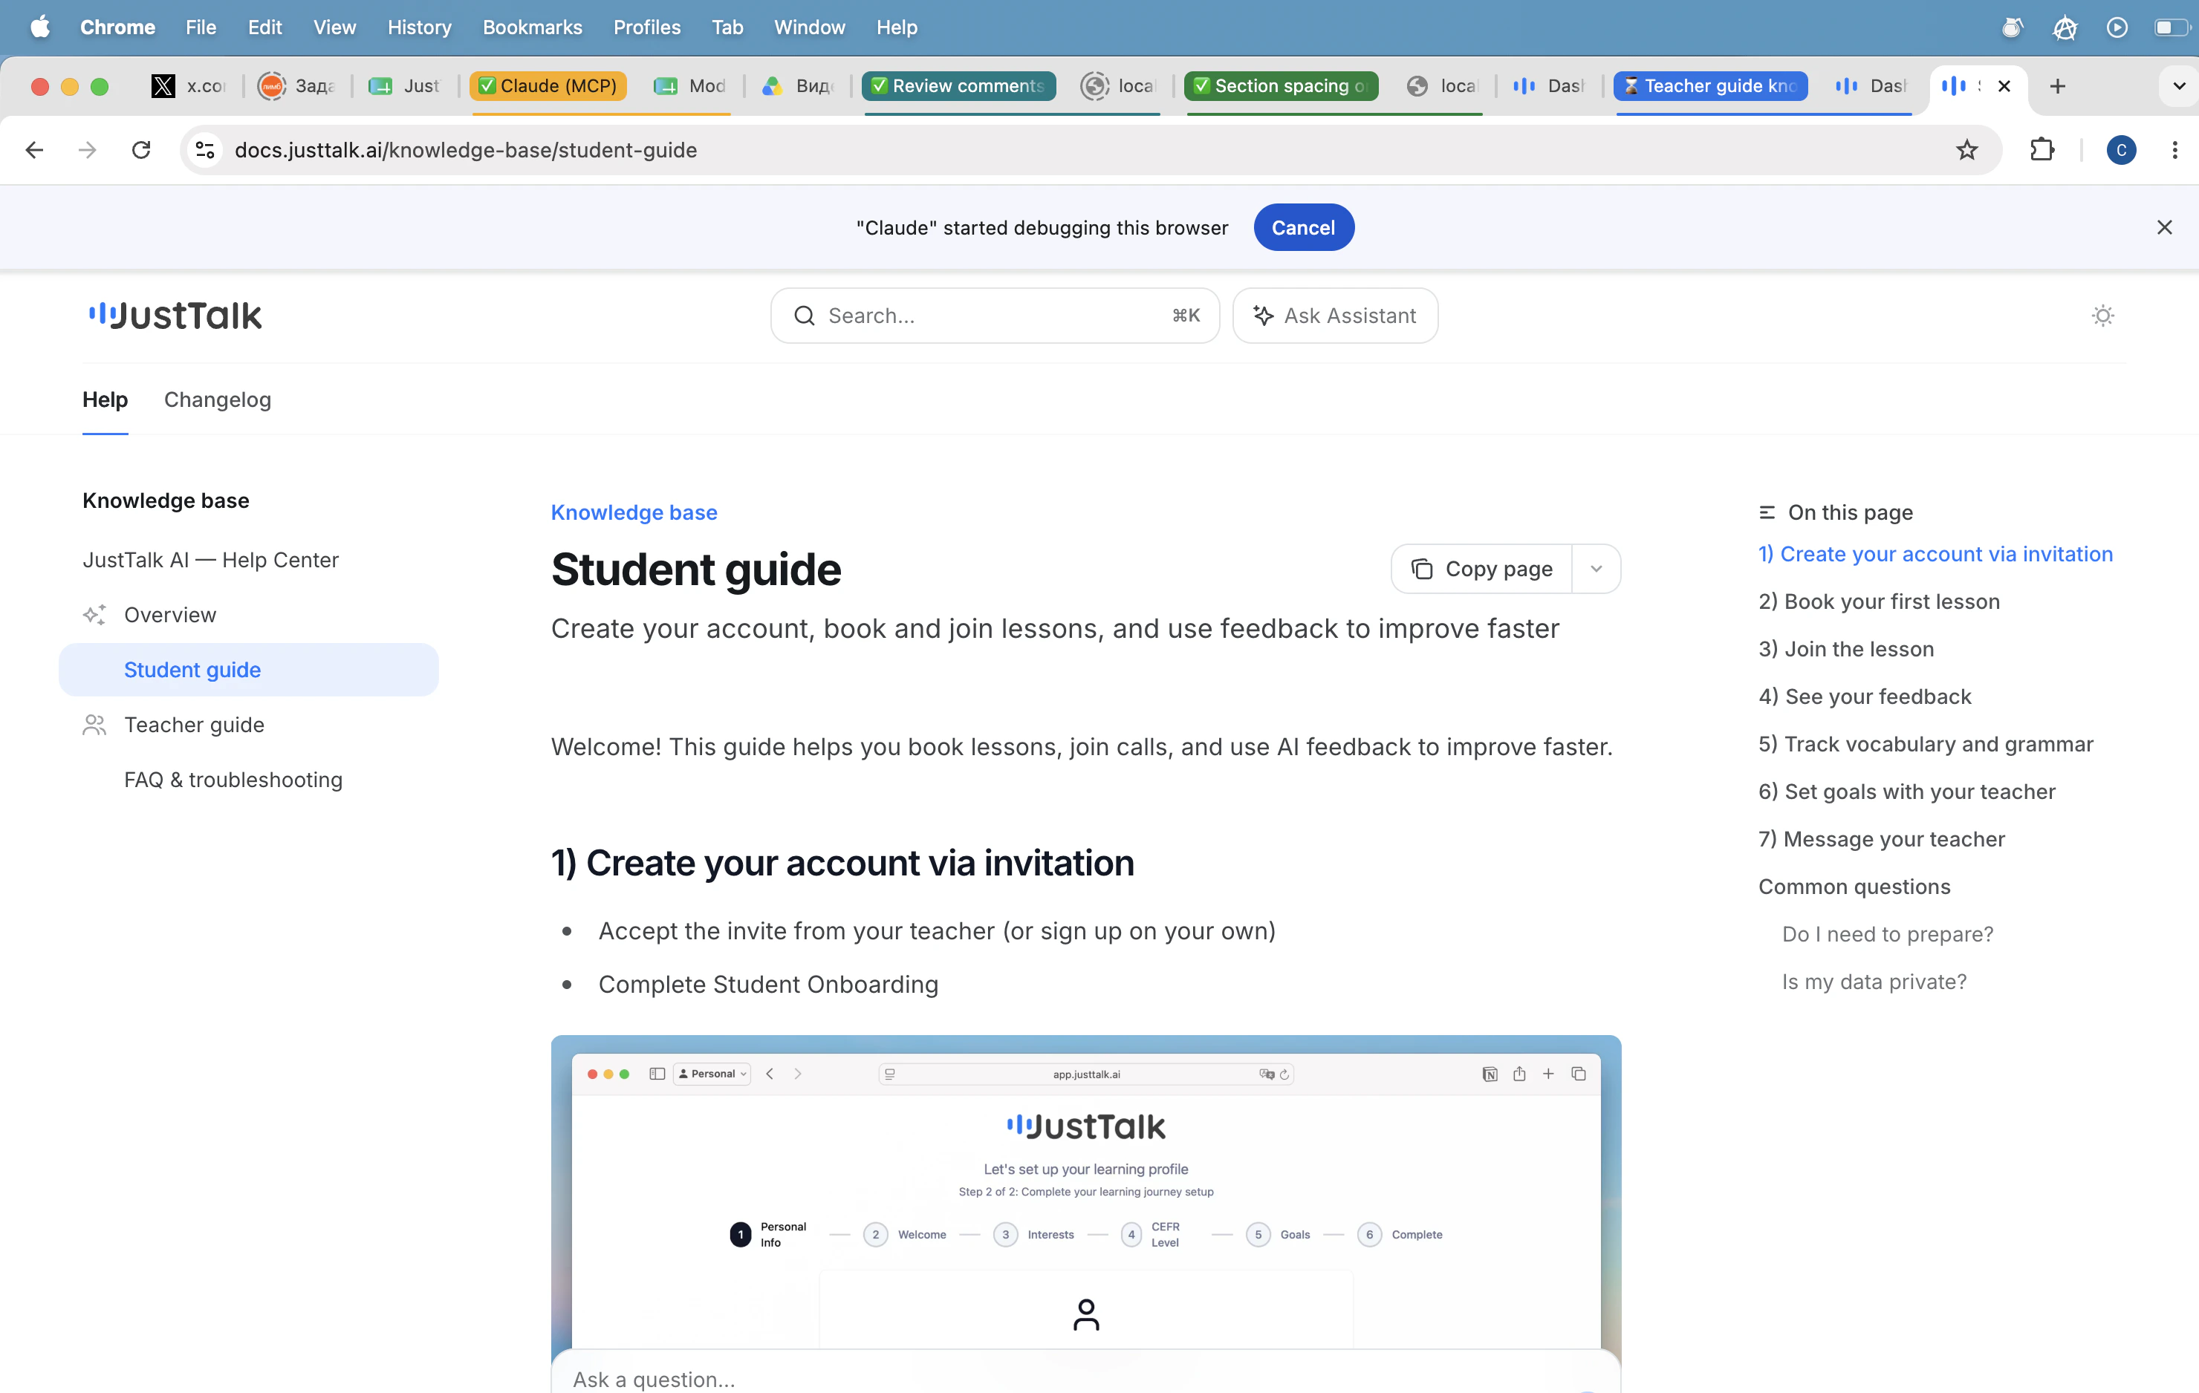This screenshot has height=1393, width=2199.
Task: Open the Bookmarks menu
Action: click(x=533, y=27)
